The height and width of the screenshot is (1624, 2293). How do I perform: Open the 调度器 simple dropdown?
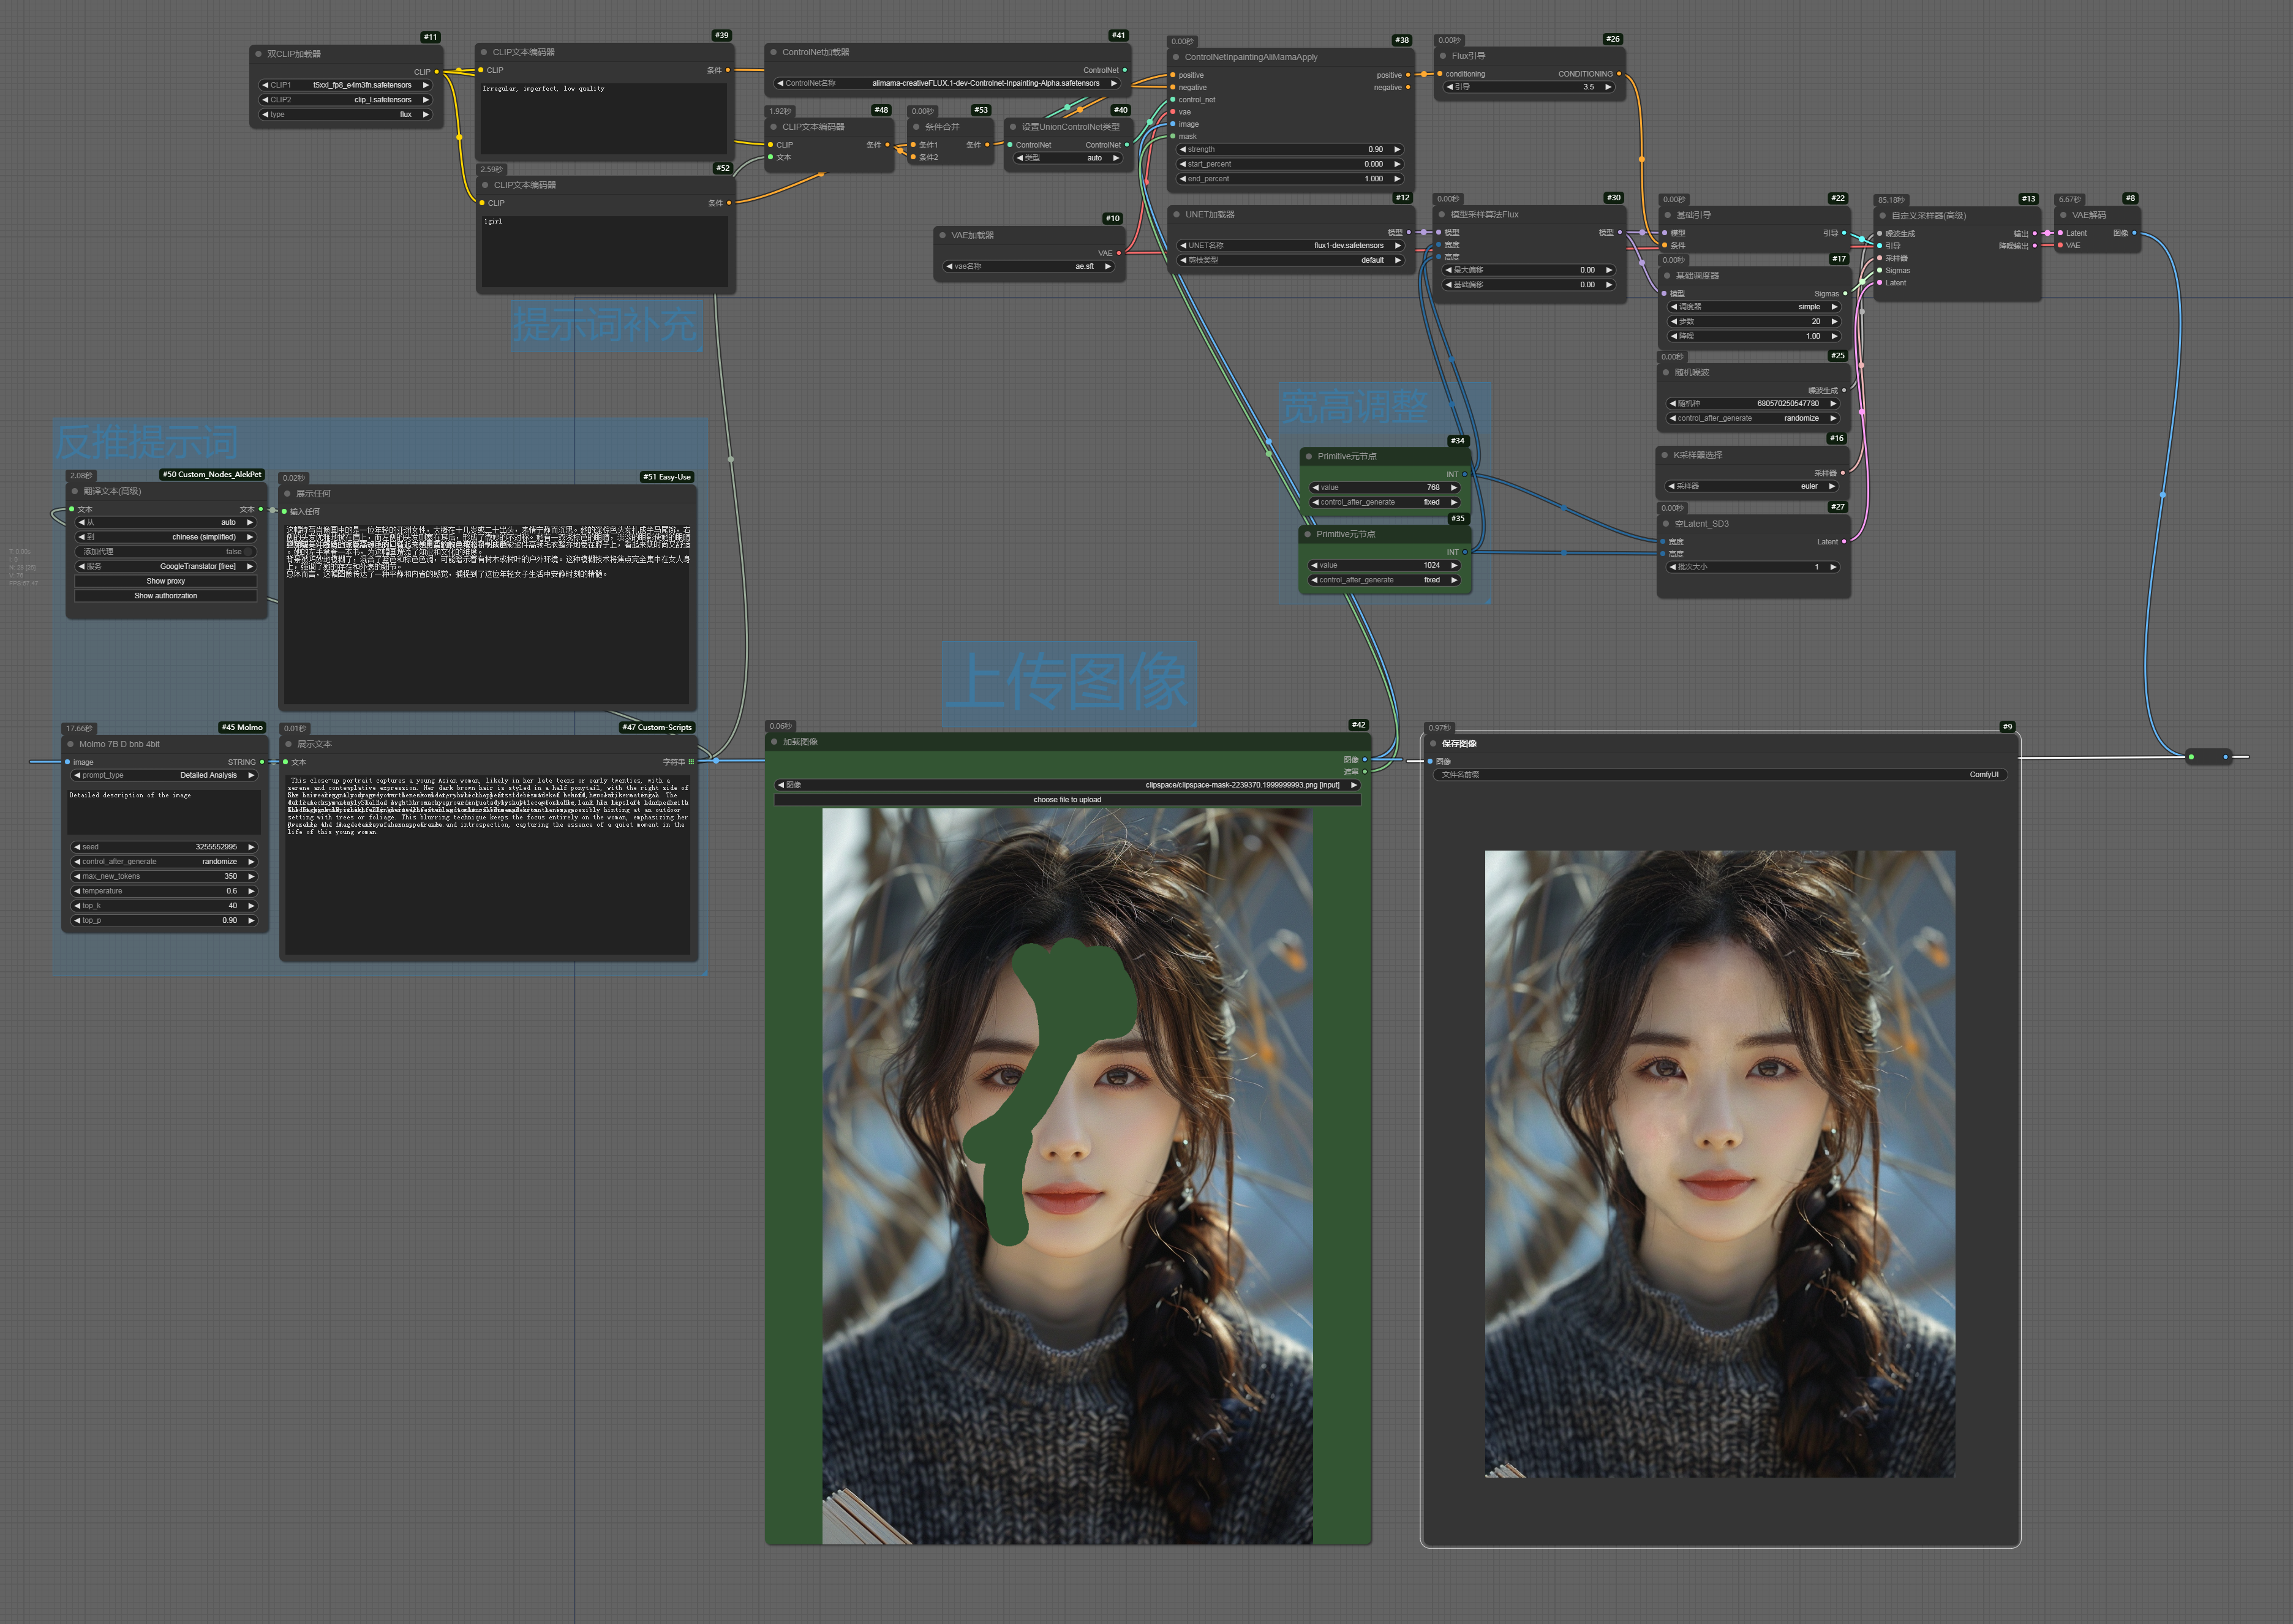[x=1754, y=307]
